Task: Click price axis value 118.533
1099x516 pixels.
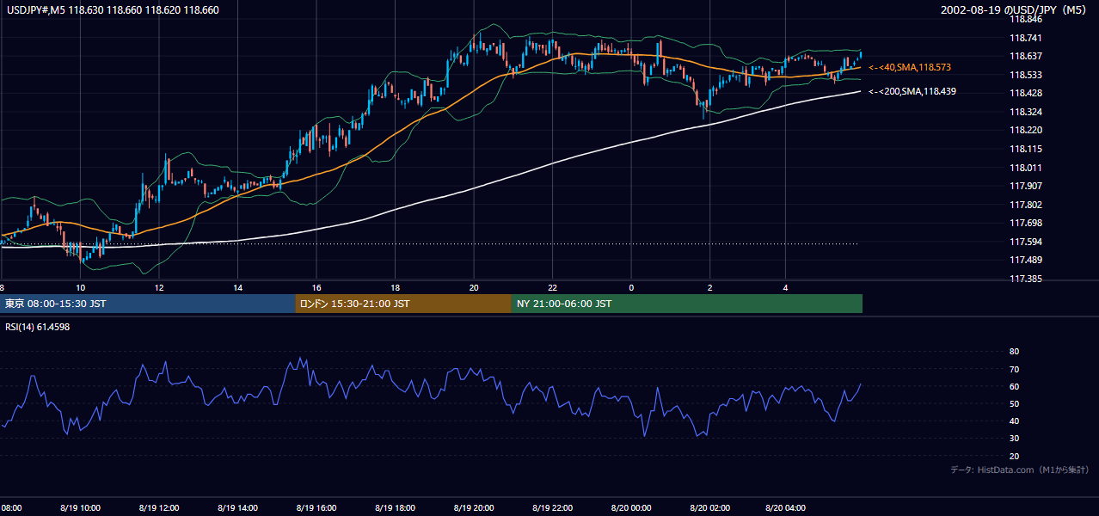Action: tap(1027, 75)
